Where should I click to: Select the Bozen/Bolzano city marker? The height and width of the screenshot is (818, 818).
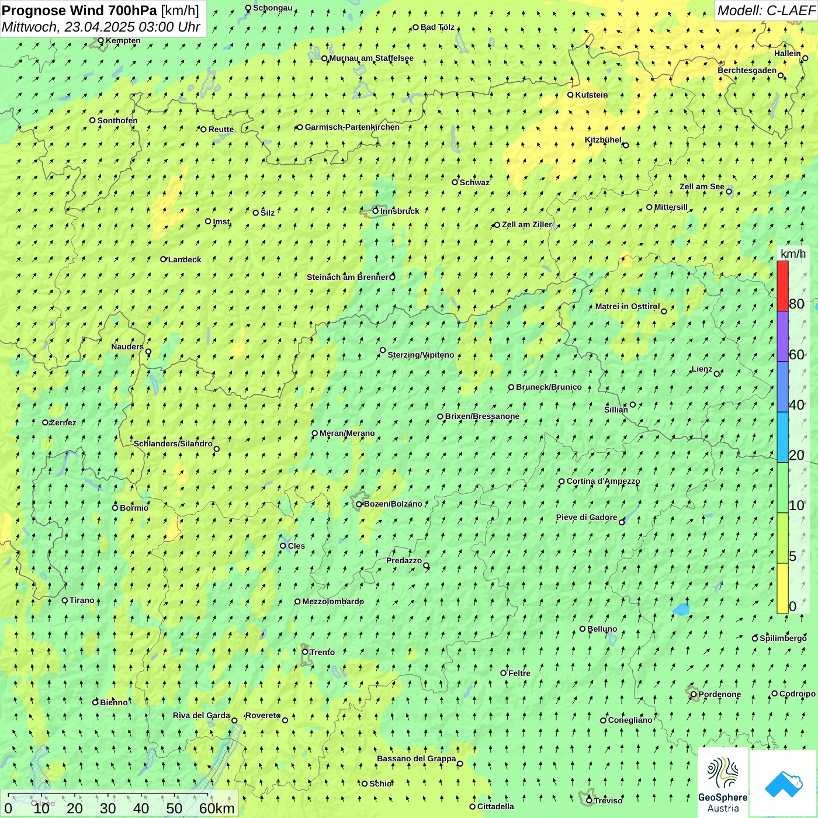(359, 504)
